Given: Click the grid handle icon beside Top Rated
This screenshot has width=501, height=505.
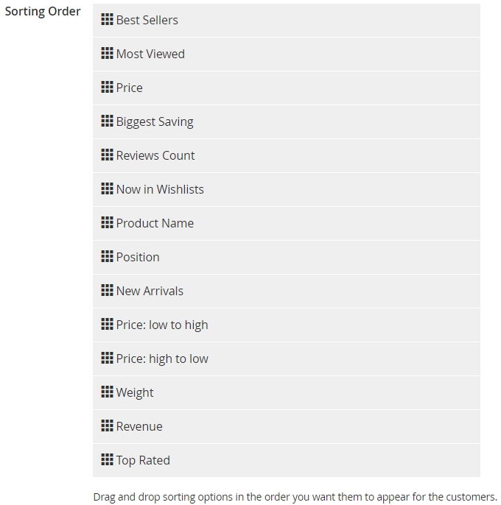Looking at the screenshot, I should click(107, 459).
